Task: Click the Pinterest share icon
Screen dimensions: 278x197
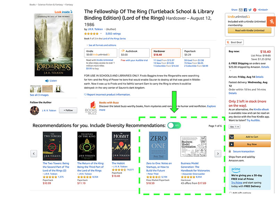Action: [254, 10]
